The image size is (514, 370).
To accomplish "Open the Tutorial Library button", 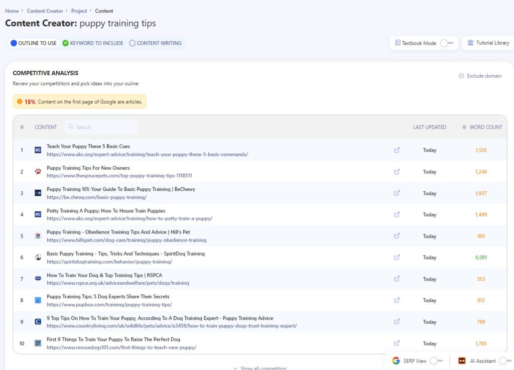I will pyautogui.click(x=488, y=43).
